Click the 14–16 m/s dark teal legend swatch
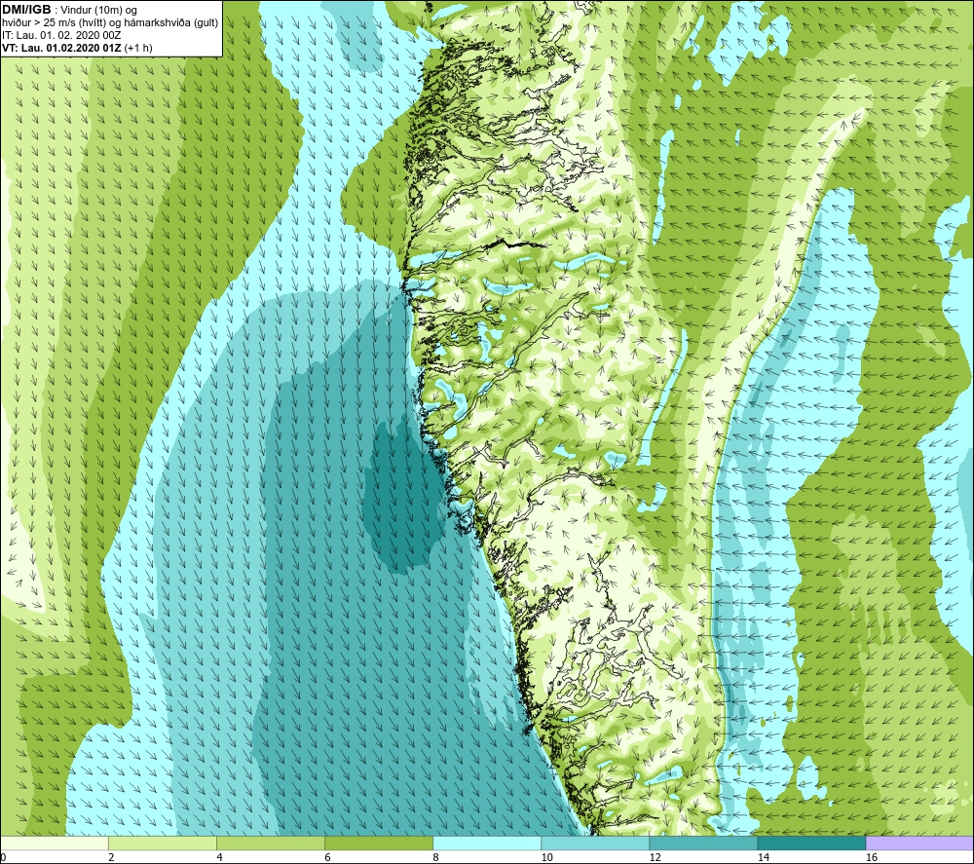Viewport: 974px width, 864px height. (x=811, y=843)
